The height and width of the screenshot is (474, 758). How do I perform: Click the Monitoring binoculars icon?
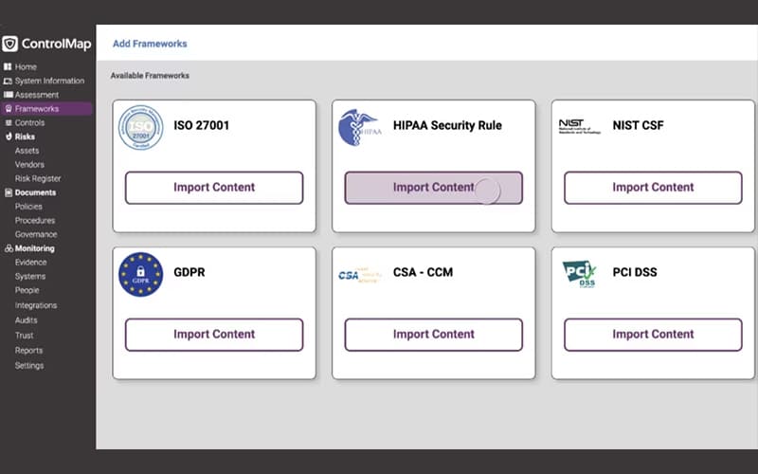[x=9, y=248]
